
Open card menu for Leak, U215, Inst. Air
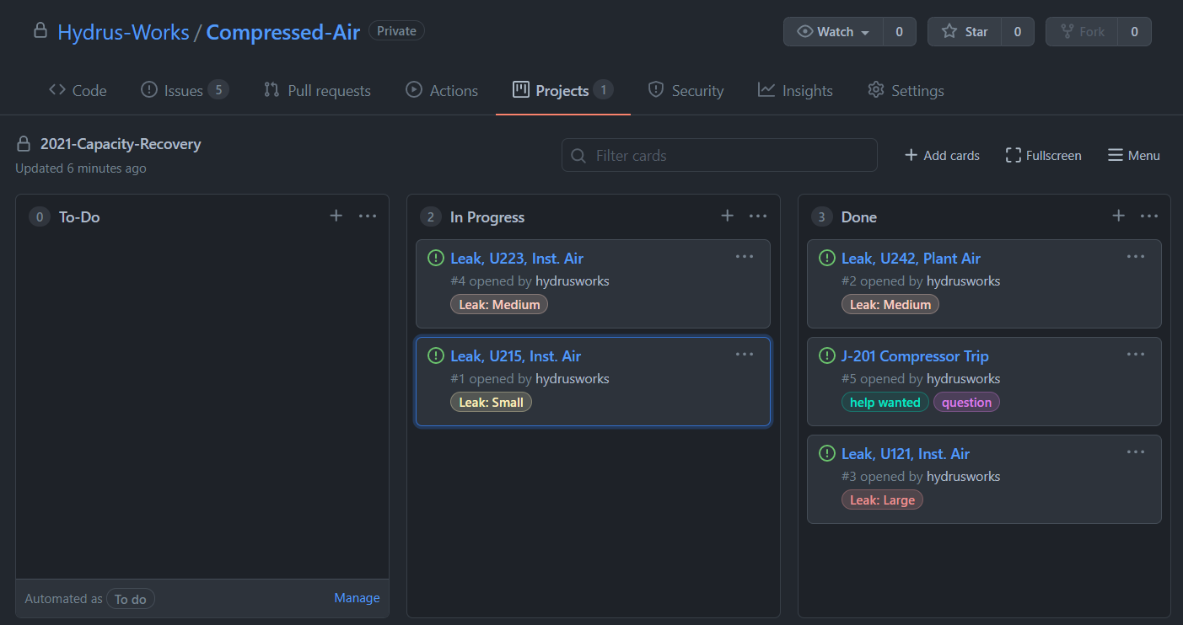745,355
